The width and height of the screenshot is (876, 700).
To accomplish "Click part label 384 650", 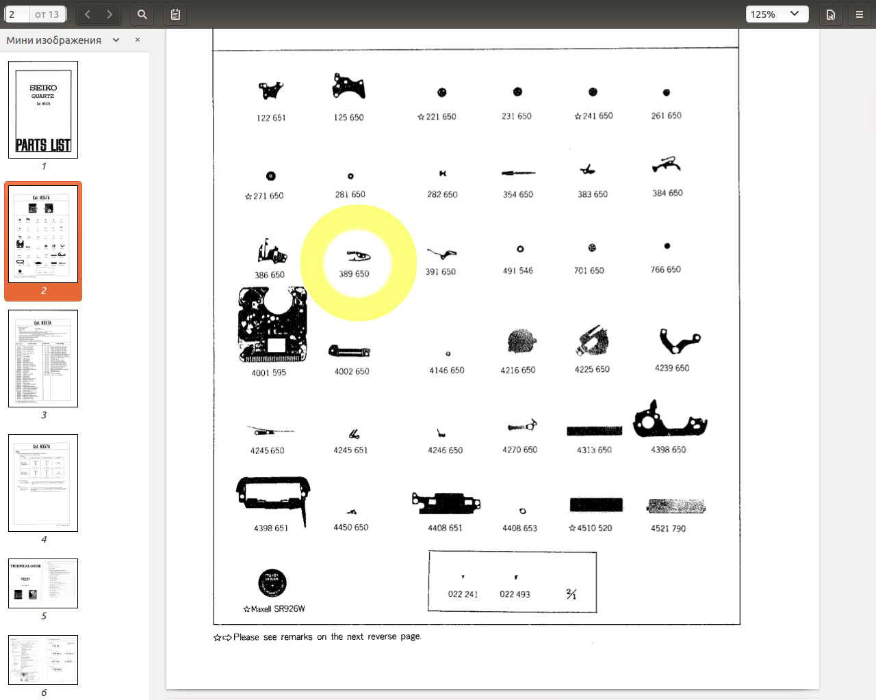I will [667, 193].
